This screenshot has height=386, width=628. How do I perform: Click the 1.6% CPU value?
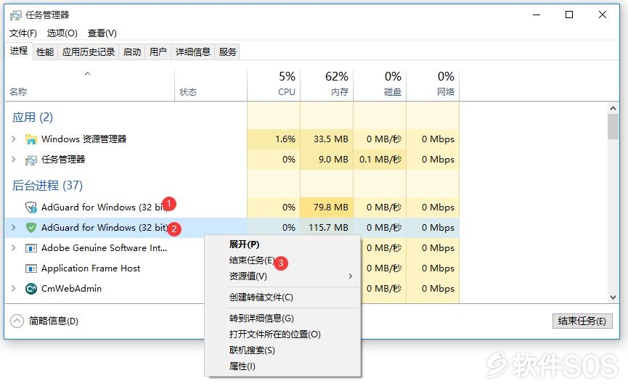tap(285, 139)
